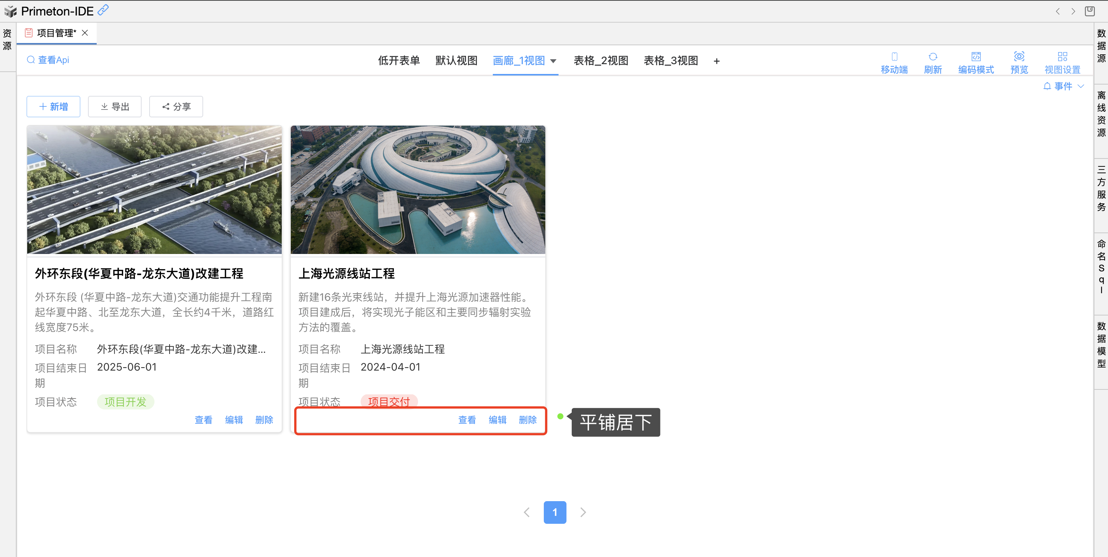Expand the 画廊_1视图 dropdown arrow
This screenshot has height=557, width=1108.
click(x=554, y=61)
